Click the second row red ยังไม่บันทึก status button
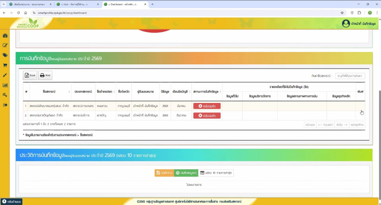This screenshot has width=381, height=205. click(207, 115)
